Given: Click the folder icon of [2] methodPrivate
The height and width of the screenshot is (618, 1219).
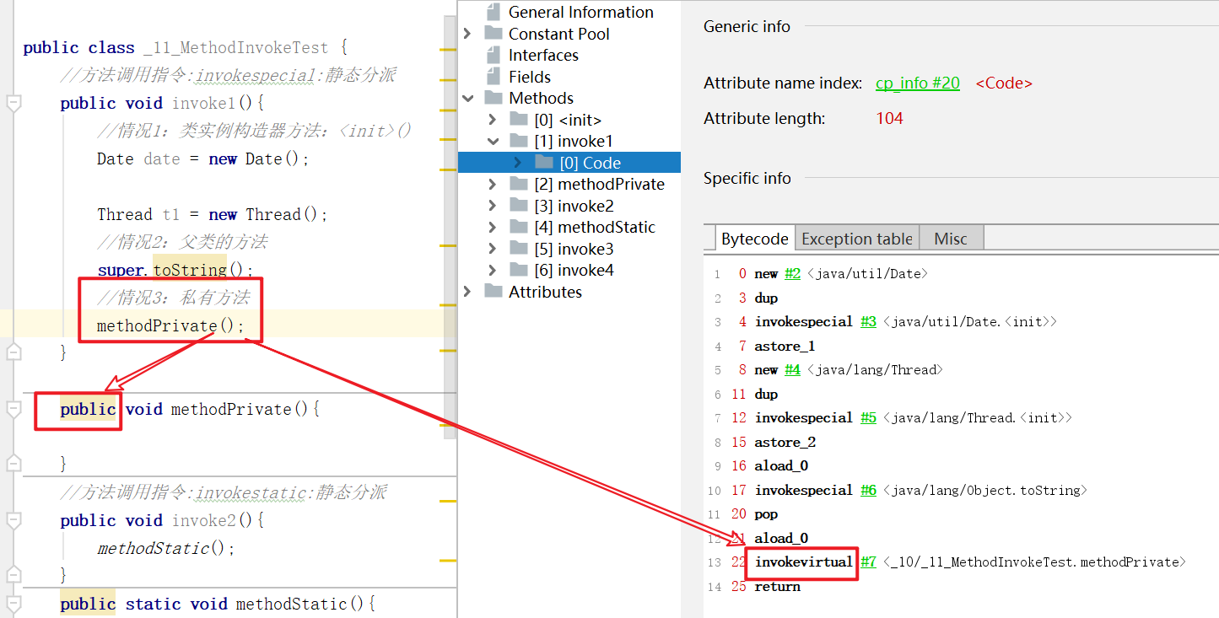Looking at the screenshot, I should click(x=519, y=184).
